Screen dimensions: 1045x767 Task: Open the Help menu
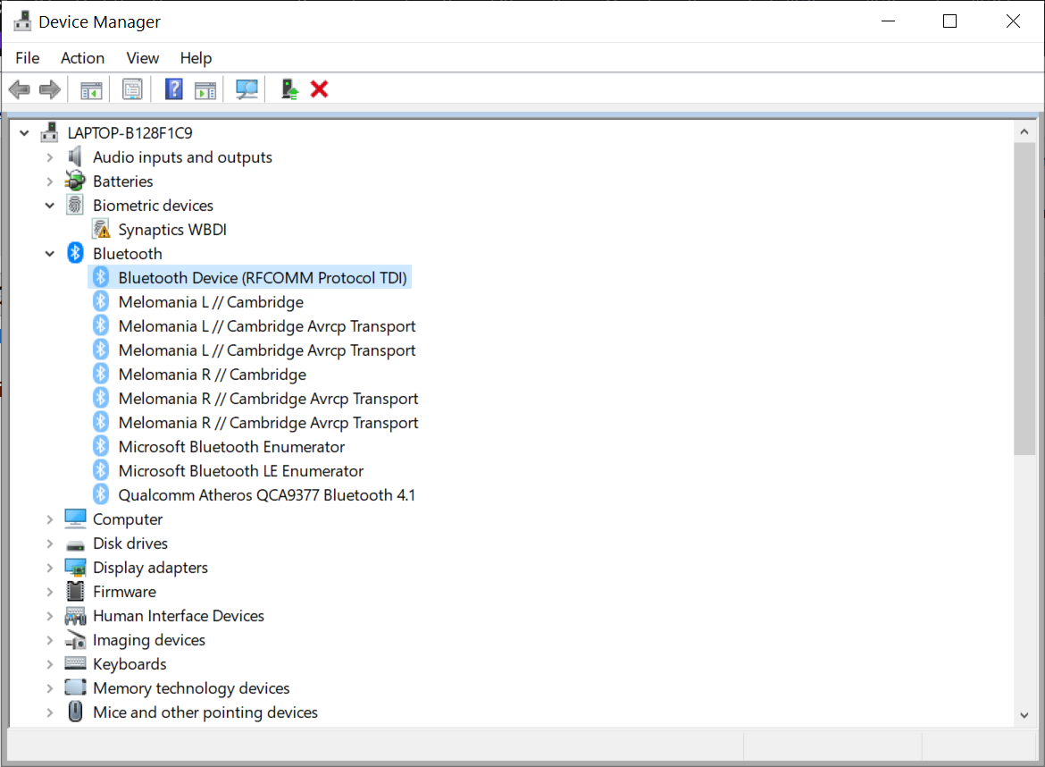(196, 58)
